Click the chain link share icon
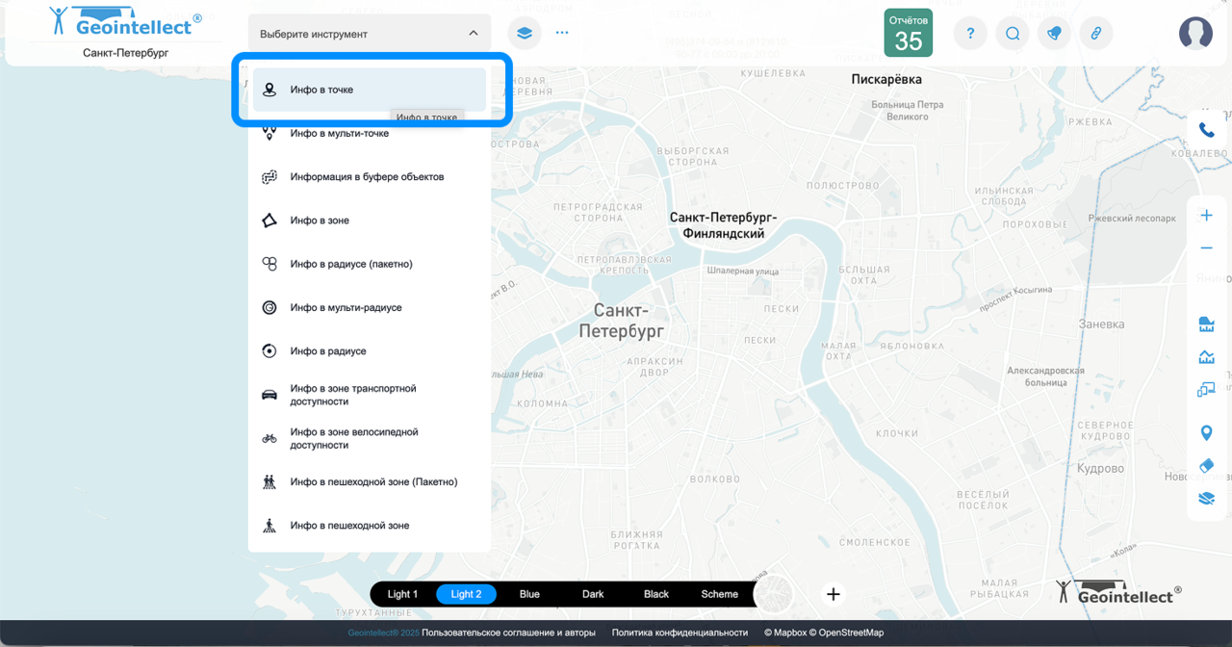This screenshot has height=647, width=1232. point(1095,34)
